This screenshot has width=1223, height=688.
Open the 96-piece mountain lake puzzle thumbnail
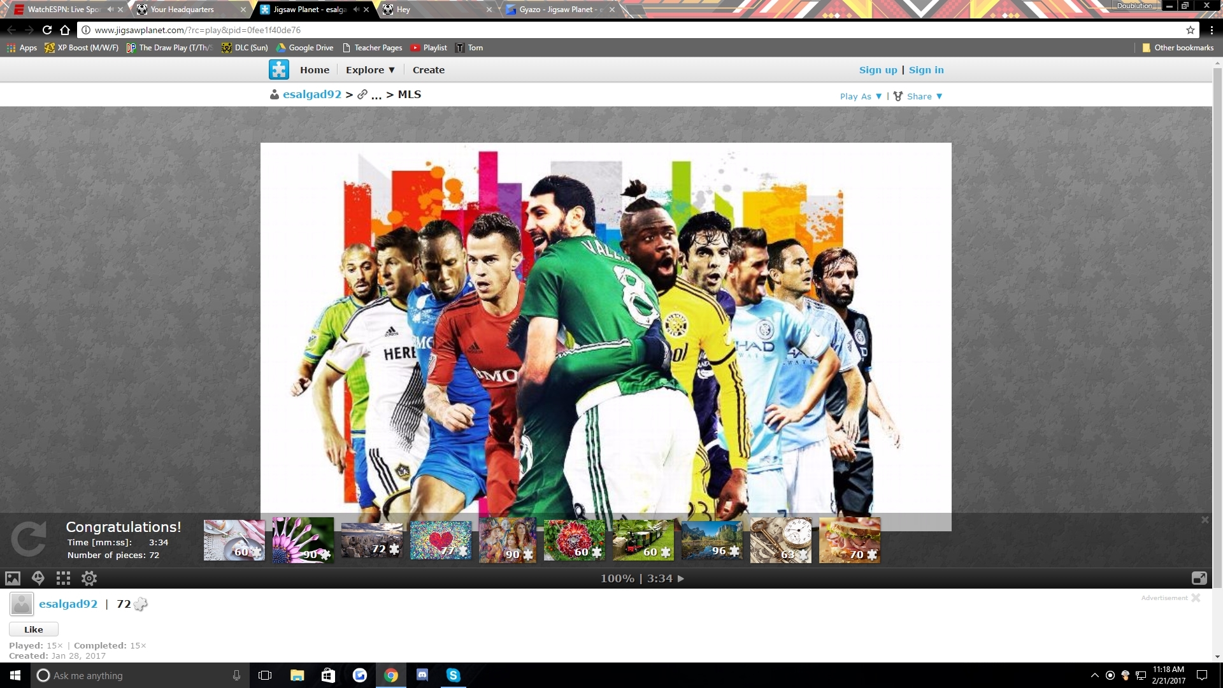pos(712,540)
